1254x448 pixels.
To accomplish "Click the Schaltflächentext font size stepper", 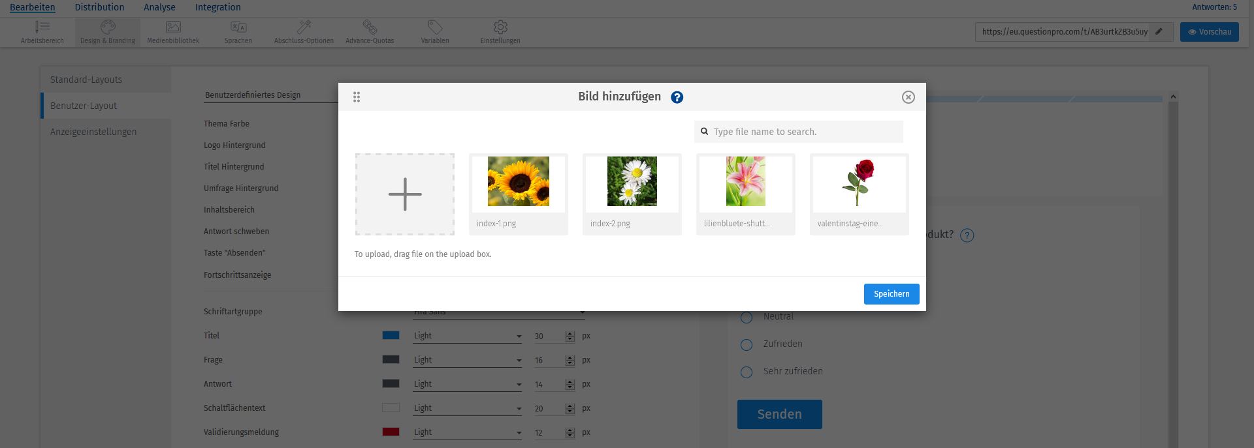I will click(x=570, y=409).
